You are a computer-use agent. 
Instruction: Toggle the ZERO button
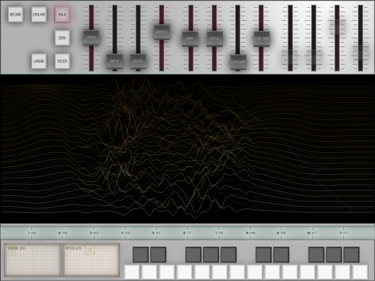pyautogui.click(x=62, y=38)
